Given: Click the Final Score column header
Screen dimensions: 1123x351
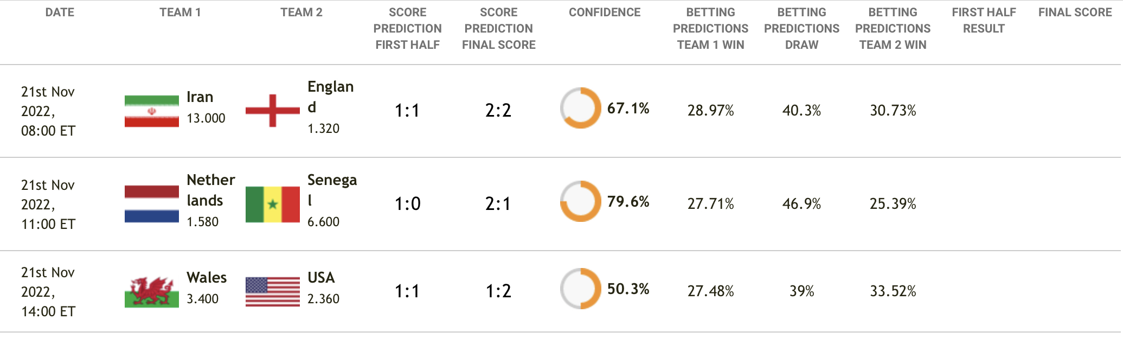Looking at the screenshot, I should coord(1075,12).
